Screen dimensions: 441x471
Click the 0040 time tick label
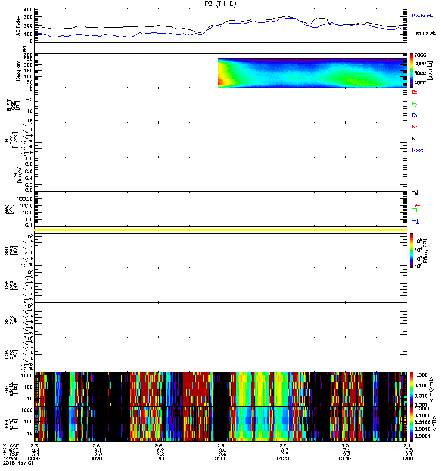coord(158,459)
